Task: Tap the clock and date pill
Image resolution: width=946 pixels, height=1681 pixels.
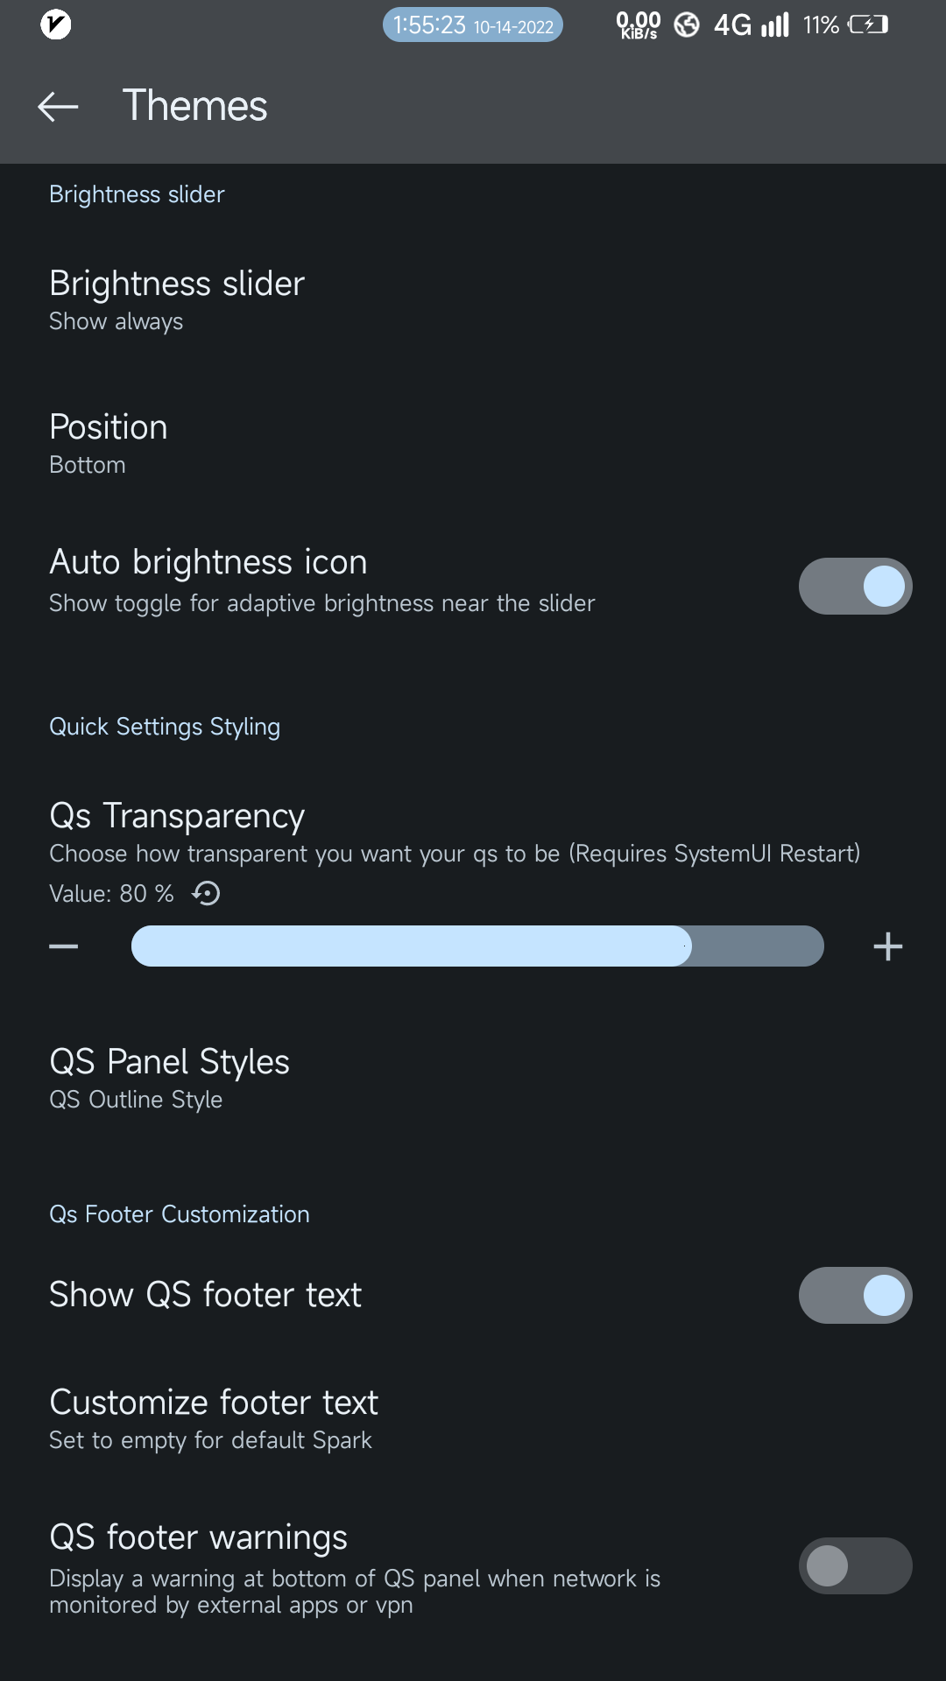Action: click(x=473, y=25)
